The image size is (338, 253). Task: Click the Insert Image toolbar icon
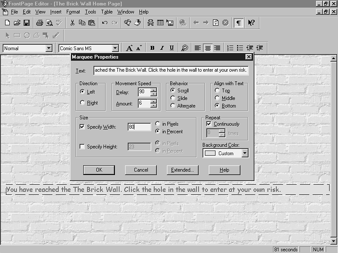(170, 23)
